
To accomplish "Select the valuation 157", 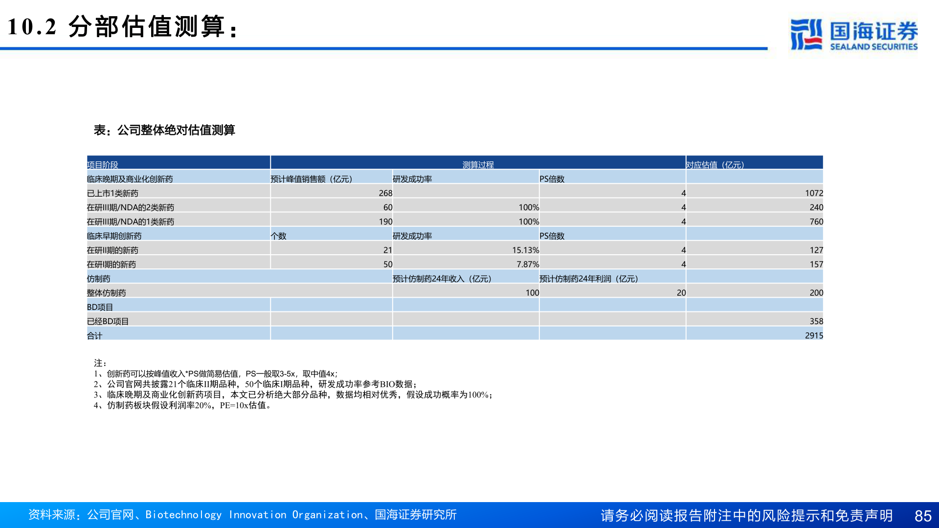I will [816, 264].
